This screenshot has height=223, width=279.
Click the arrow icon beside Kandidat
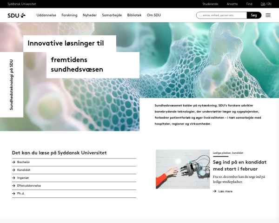[x=14, y=170]
